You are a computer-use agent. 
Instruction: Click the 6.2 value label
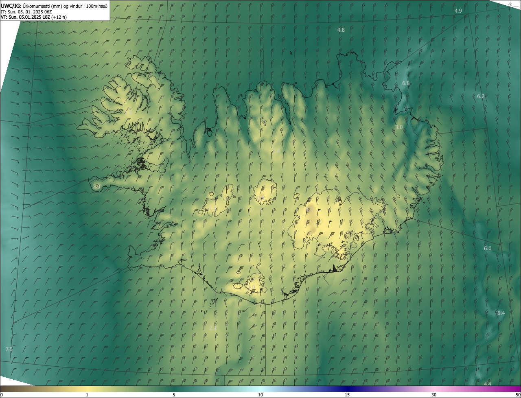[481, 96]
